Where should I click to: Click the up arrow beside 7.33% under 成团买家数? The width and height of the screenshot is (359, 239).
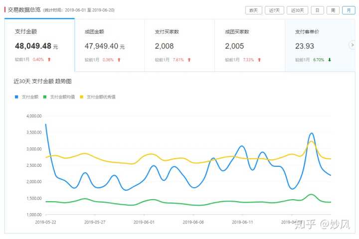259,60
